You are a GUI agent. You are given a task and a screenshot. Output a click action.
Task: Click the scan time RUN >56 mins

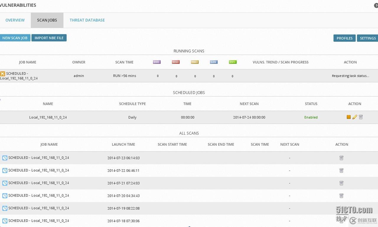(x=125, y=76)
